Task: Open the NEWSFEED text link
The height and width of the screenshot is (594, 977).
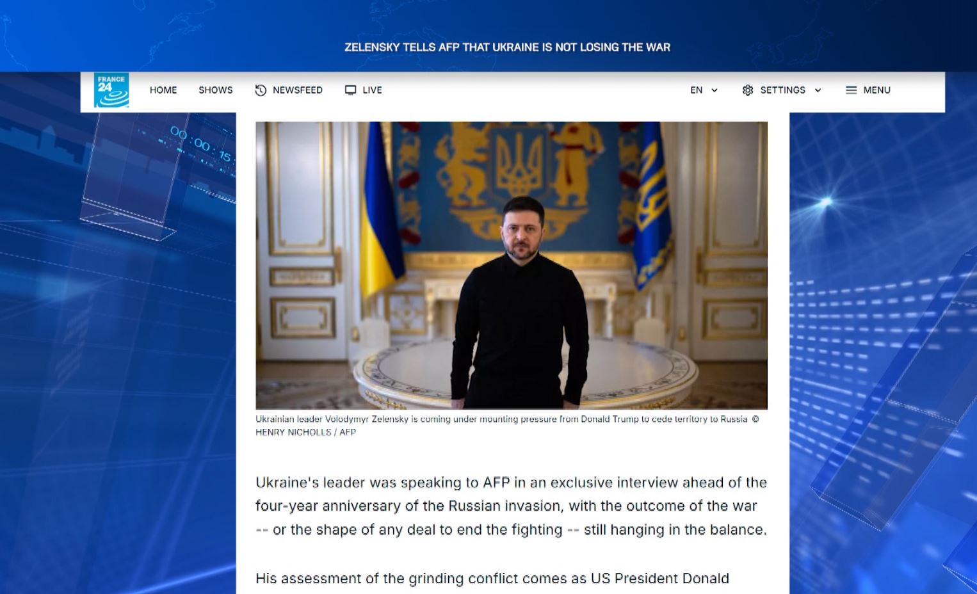Action: [298, 90]
